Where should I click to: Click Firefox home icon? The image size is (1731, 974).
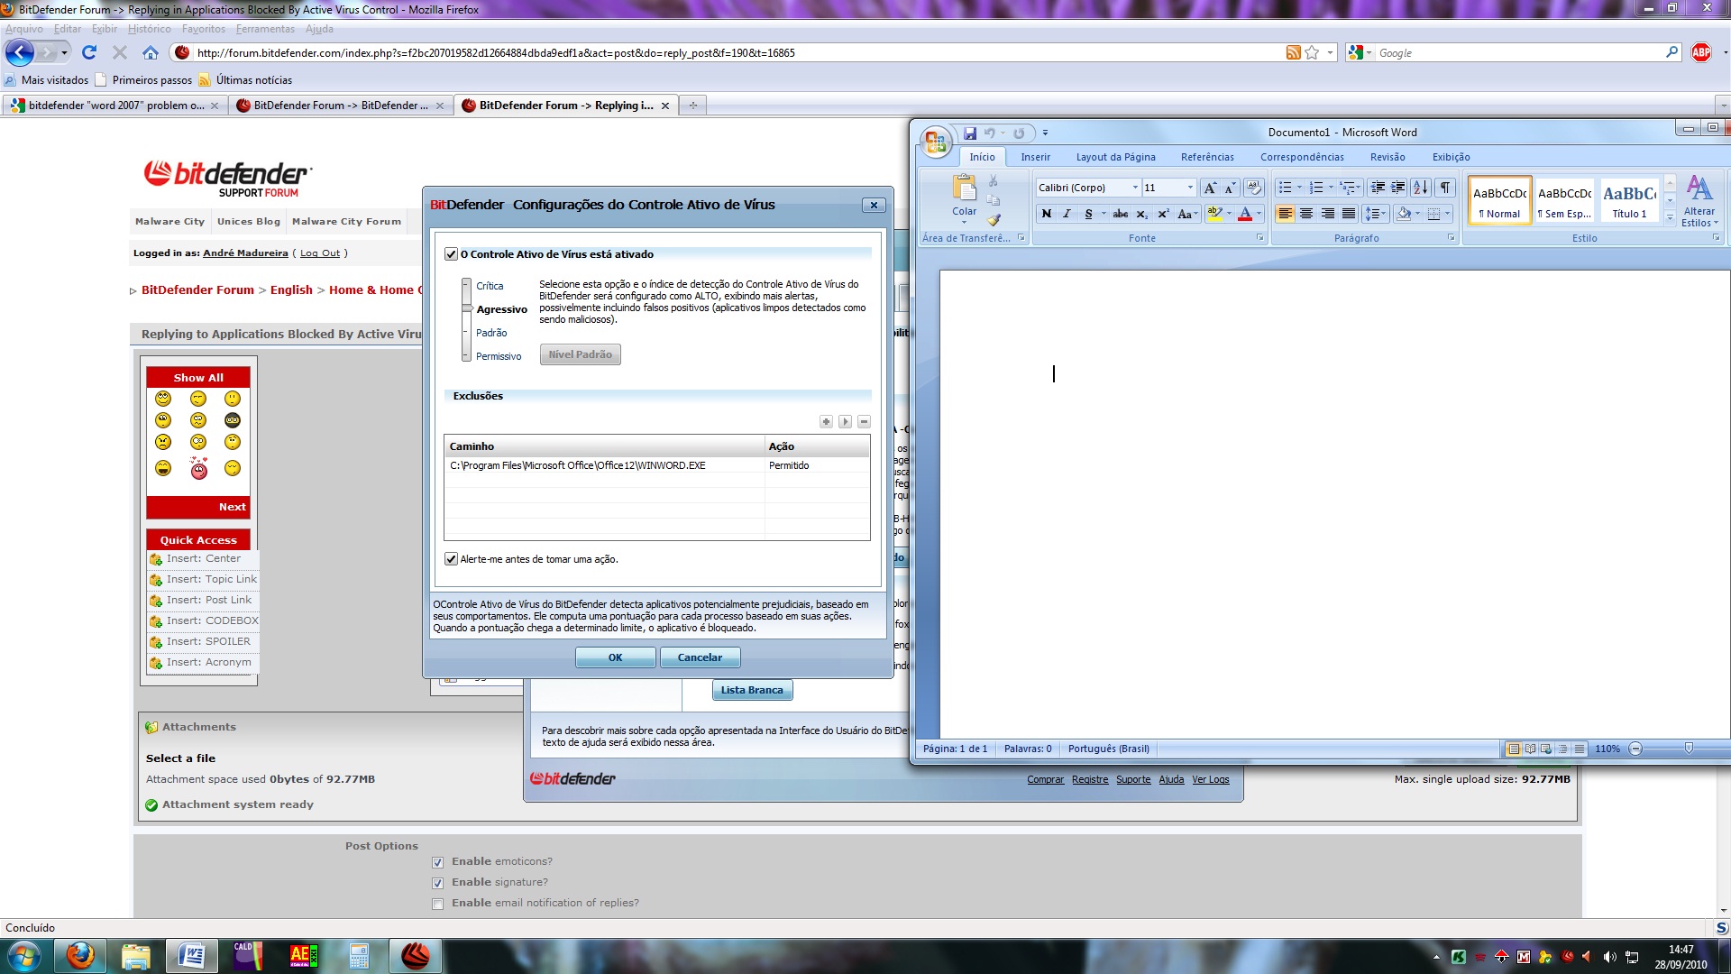point(151,53)
